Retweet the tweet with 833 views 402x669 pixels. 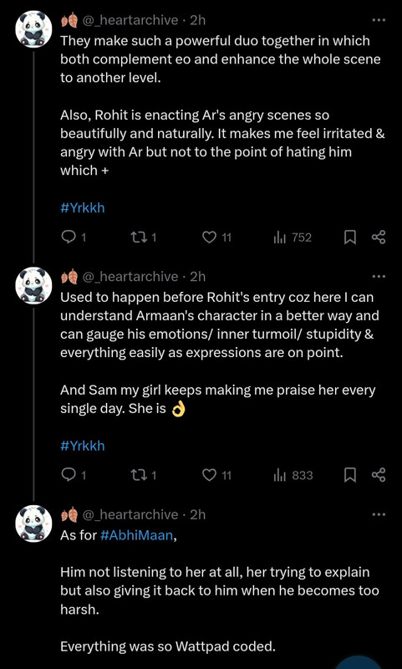[142, 475]
